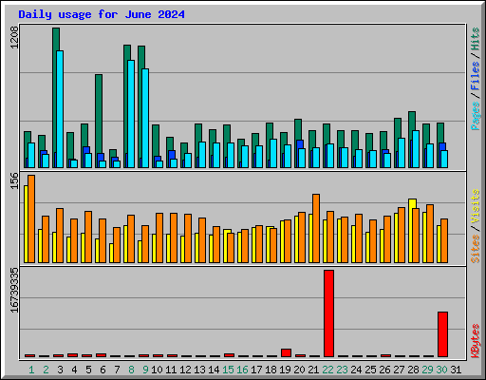Viewport: 486px width, 380px height.
Task: Click day 23 on the date axis
Action: pyautogui.click(x=342, y=370)
